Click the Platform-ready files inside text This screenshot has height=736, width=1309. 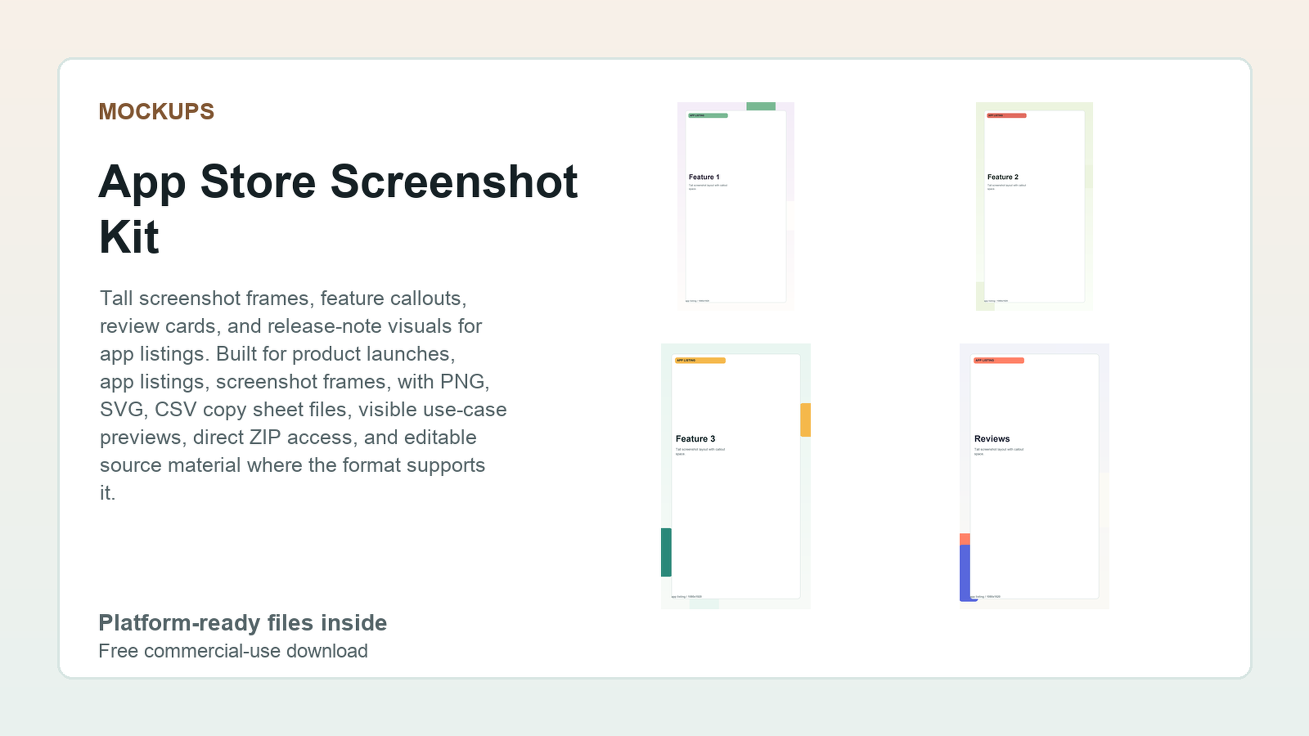pos(243,623)
